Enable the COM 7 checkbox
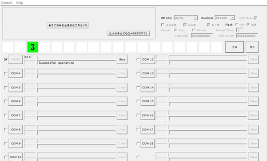The image size is (267, 161). (x=6, y=115)
